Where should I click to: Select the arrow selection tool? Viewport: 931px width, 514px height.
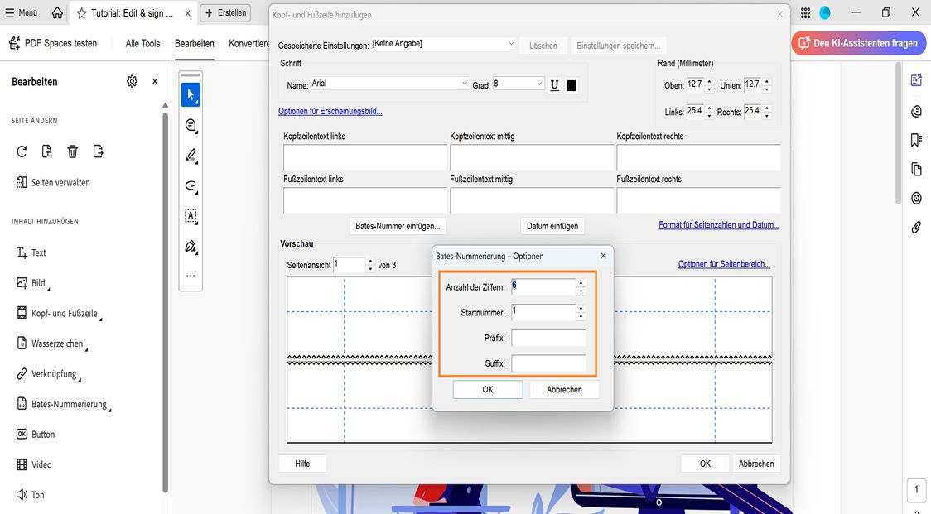[191, 95]
